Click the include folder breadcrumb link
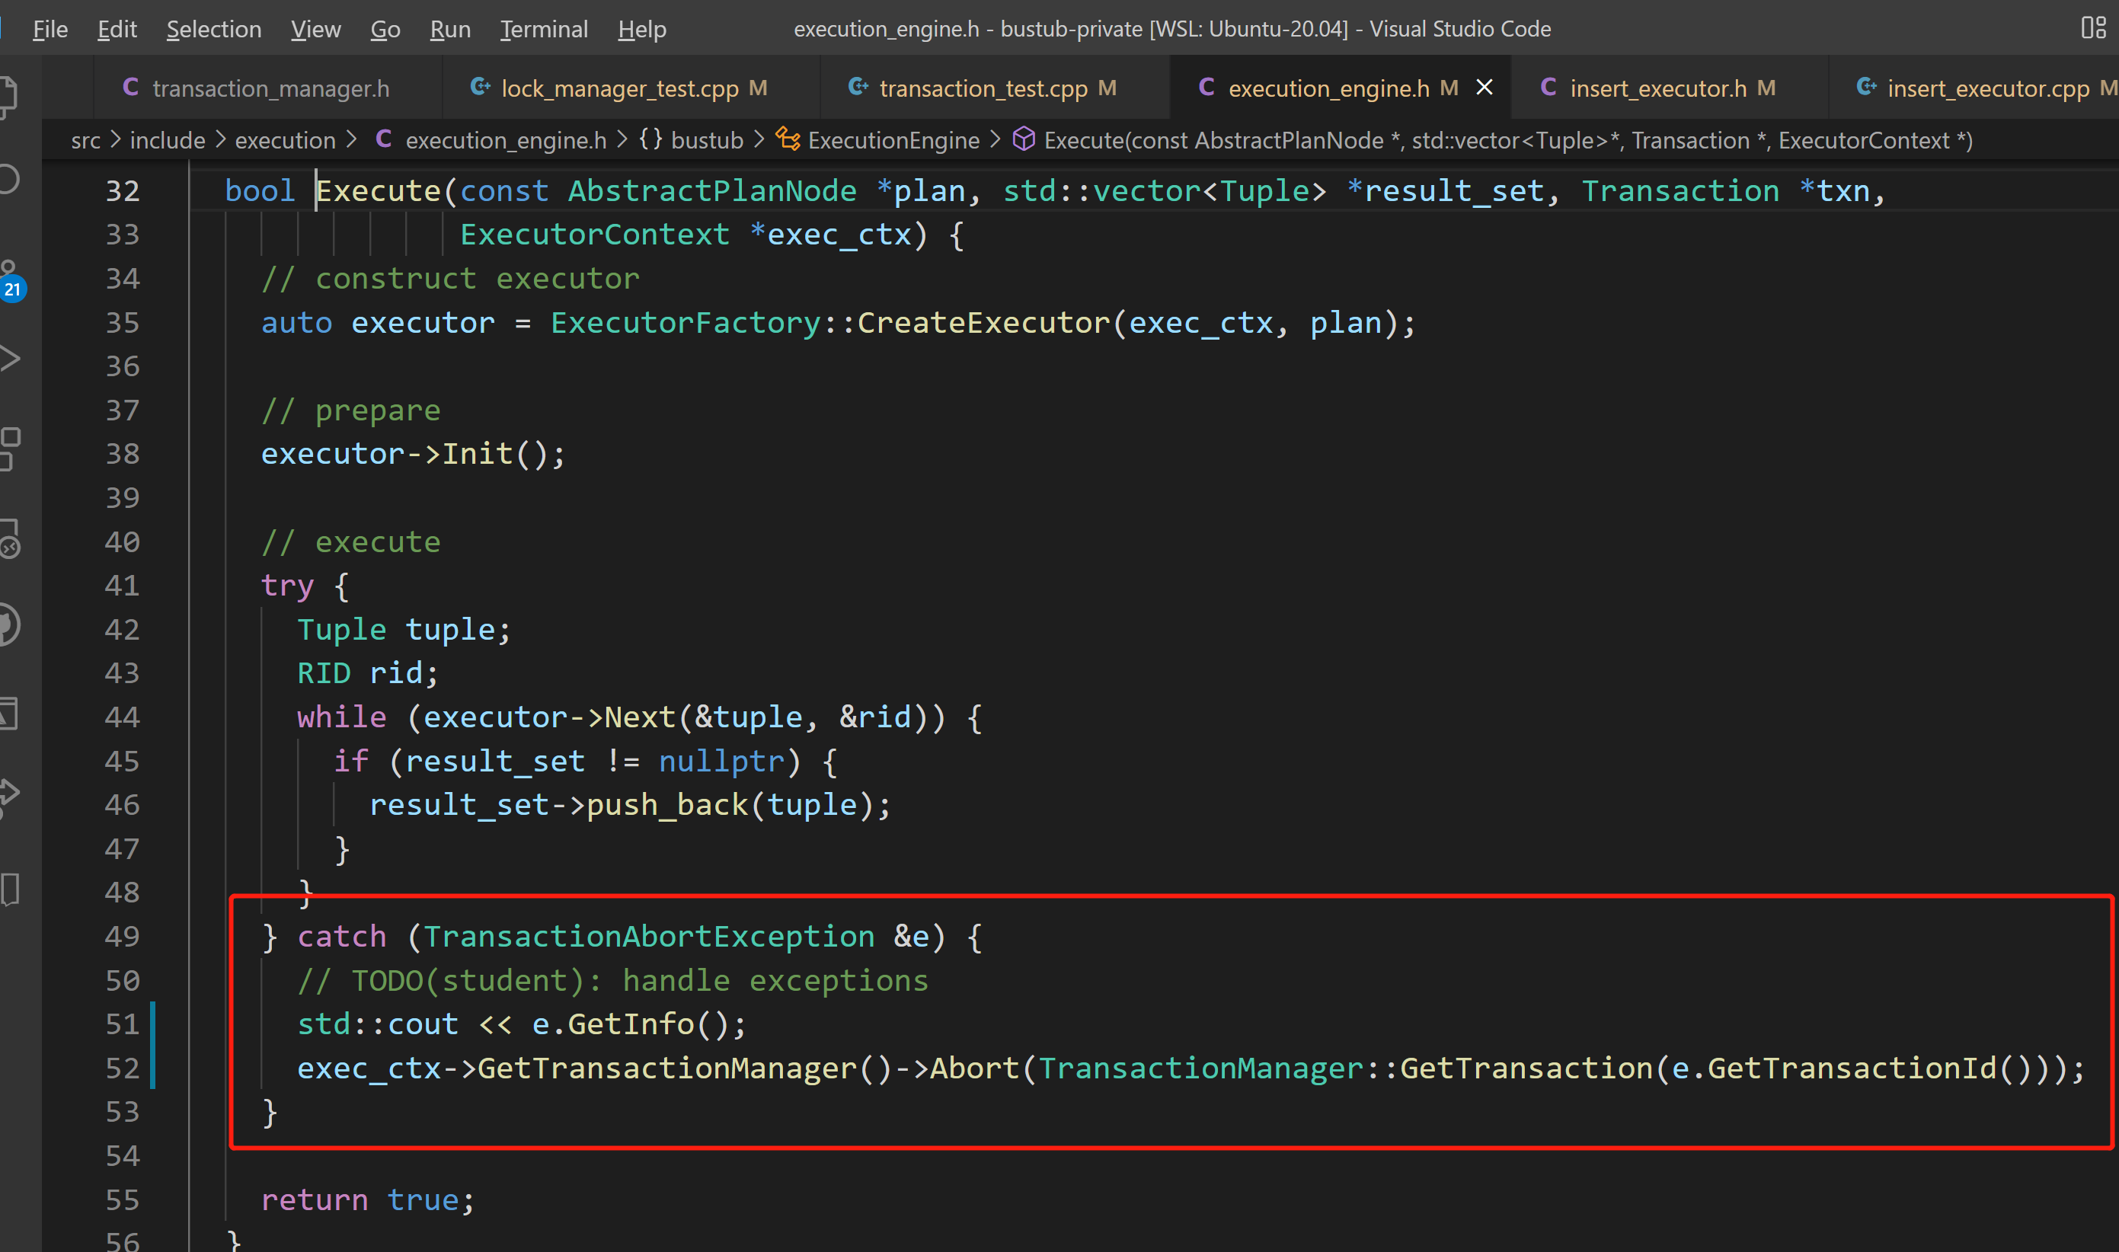The width and height of the screenshot is (2119, 1252). 167,140
